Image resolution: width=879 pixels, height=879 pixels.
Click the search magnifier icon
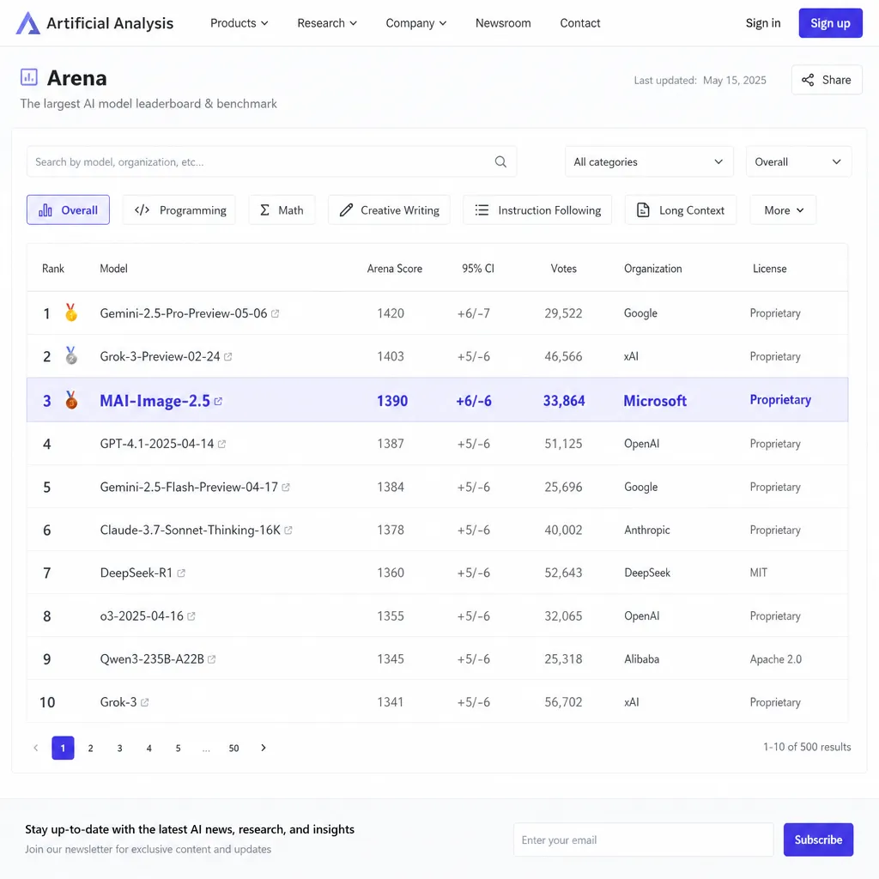click(x=500, y=162)
